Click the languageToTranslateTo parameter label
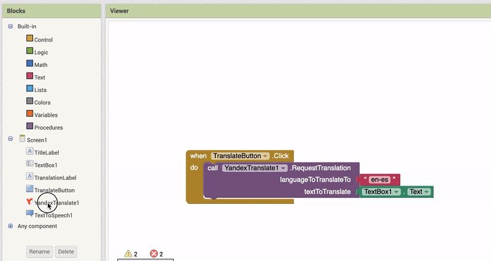 [x=315, y=179]
